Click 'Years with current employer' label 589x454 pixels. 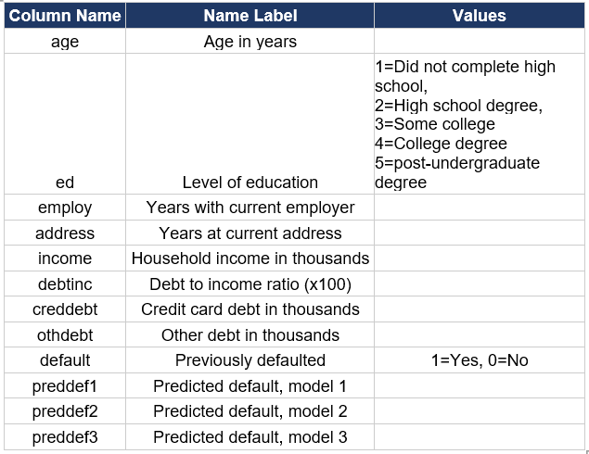click(250, 208)
